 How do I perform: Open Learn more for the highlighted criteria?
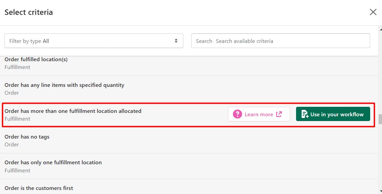pos(259,114)
